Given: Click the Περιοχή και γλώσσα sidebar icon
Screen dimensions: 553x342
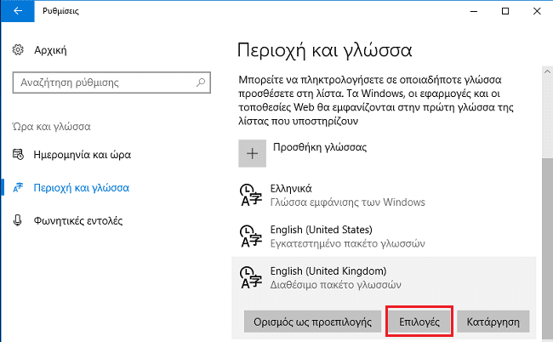Looking at the screenshot, I should [x=18, y=187].
